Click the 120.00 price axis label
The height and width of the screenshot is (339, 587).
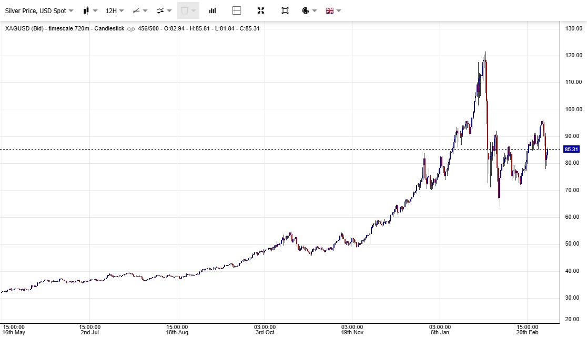pos(574,55)
